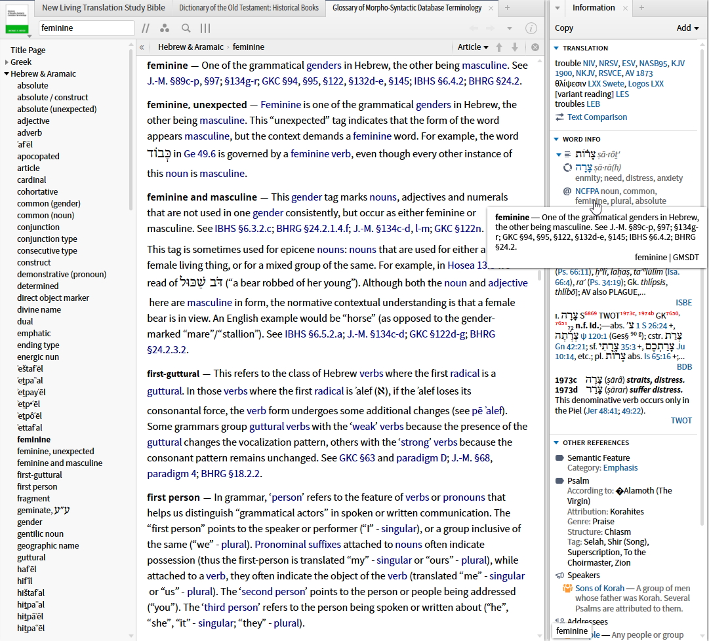Screen dimensions: 709x641
Task: Click Emphasis category link
Action: tap(620, 468)
